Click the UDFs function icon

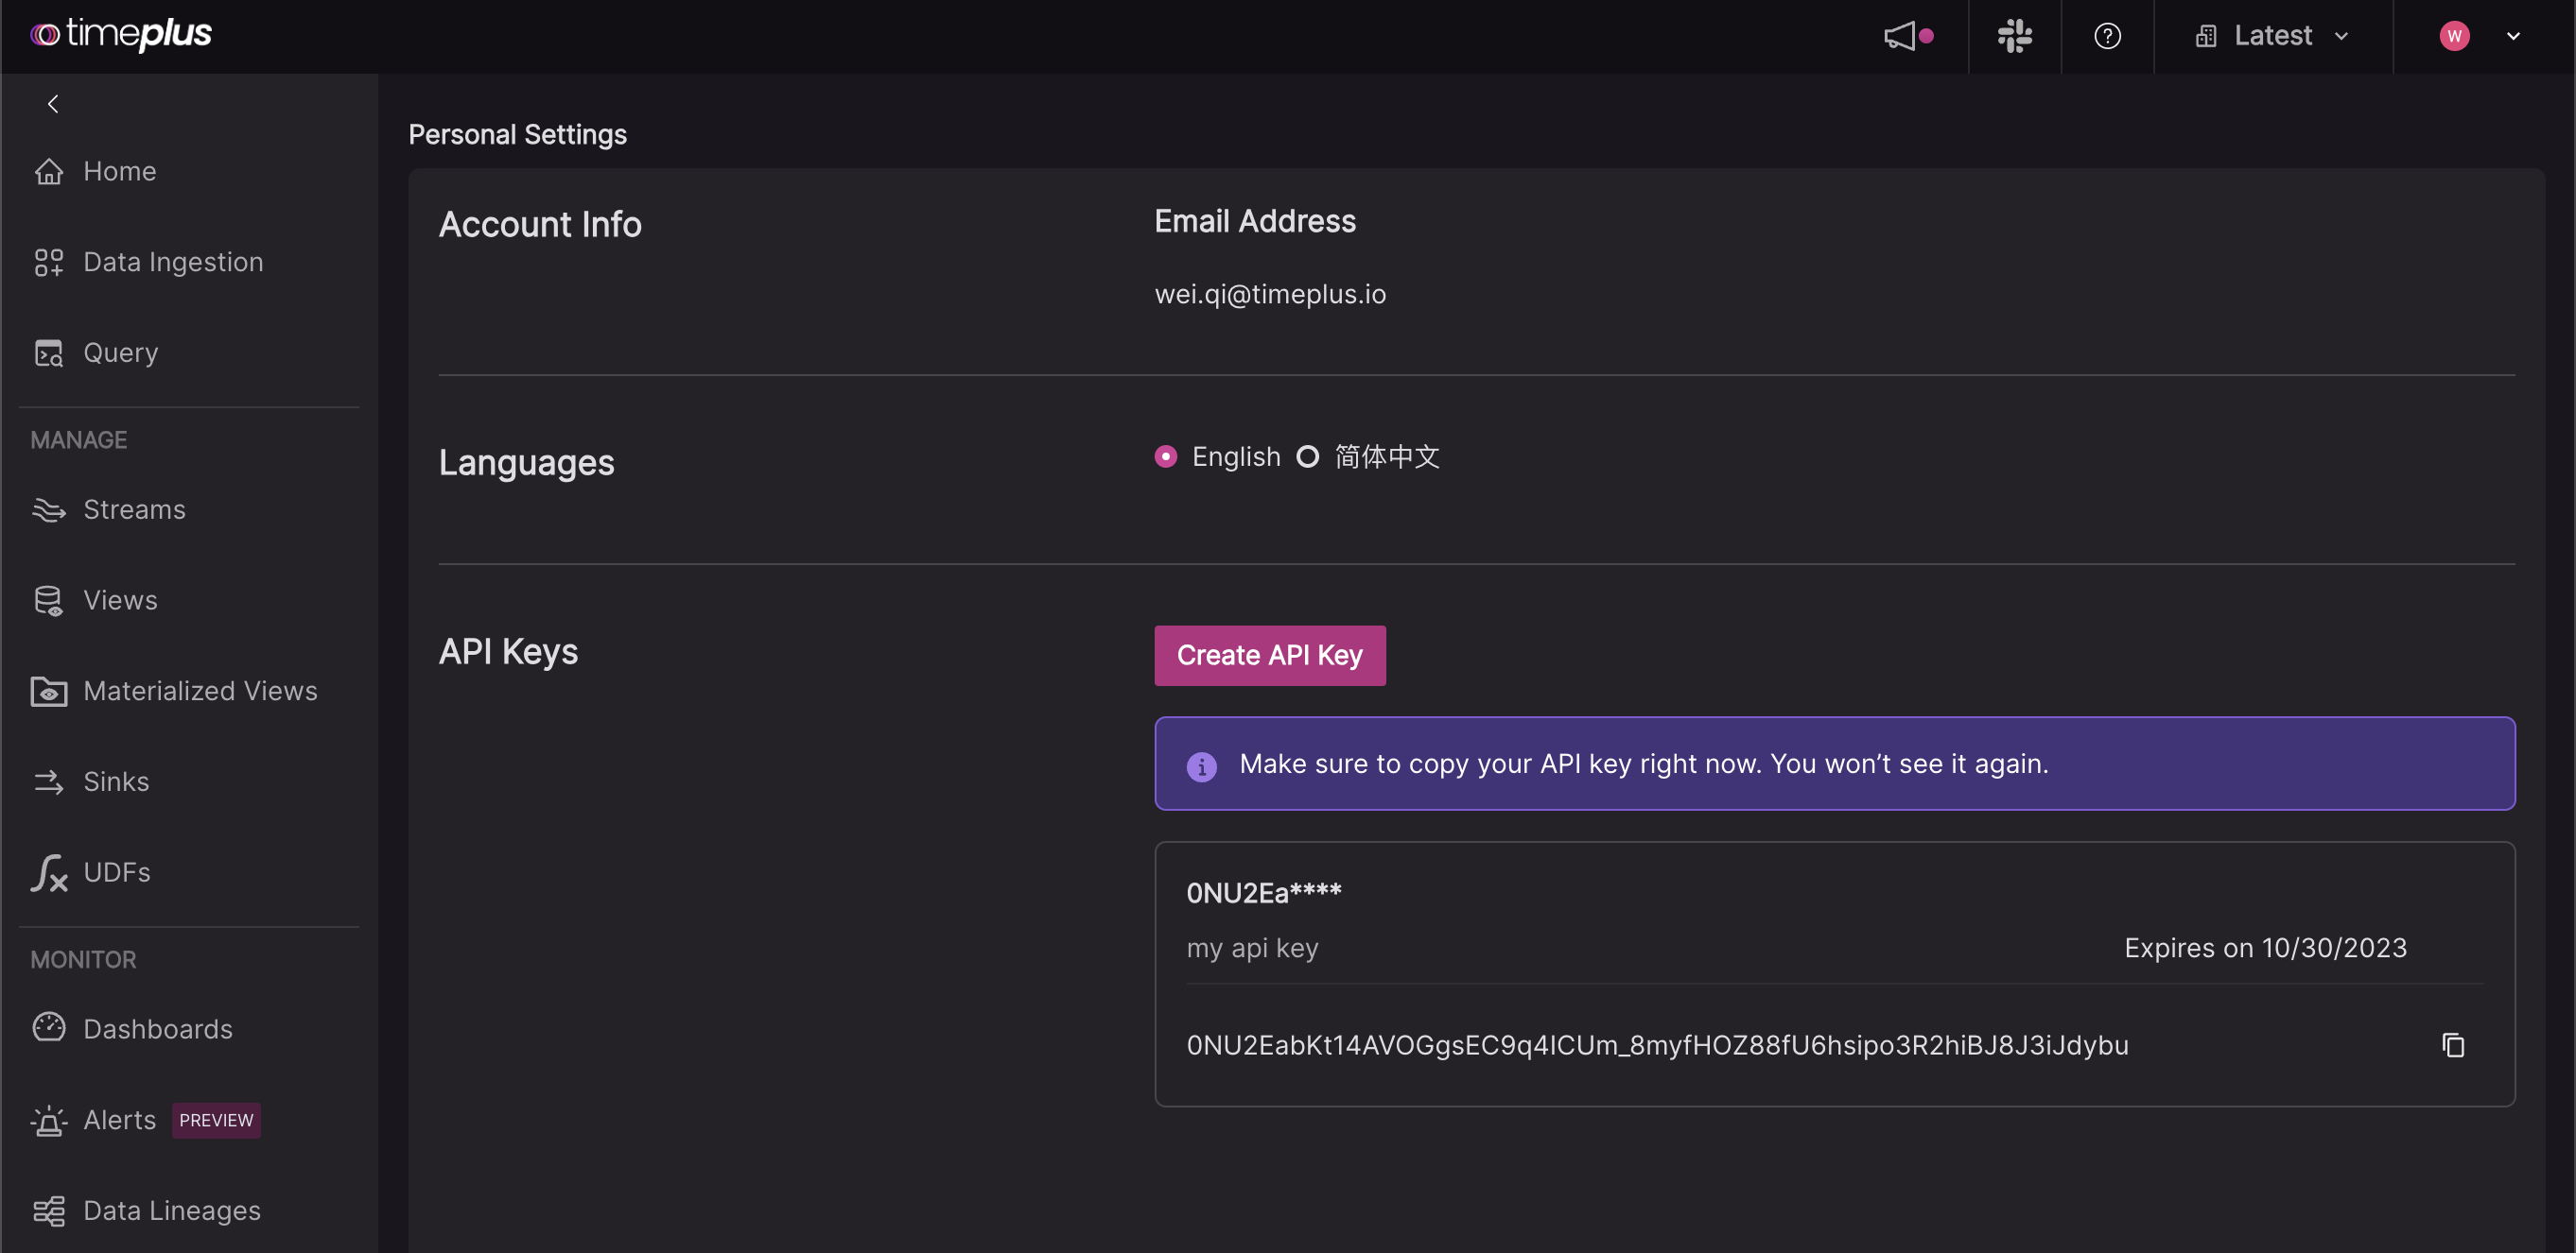pos(49,873)
